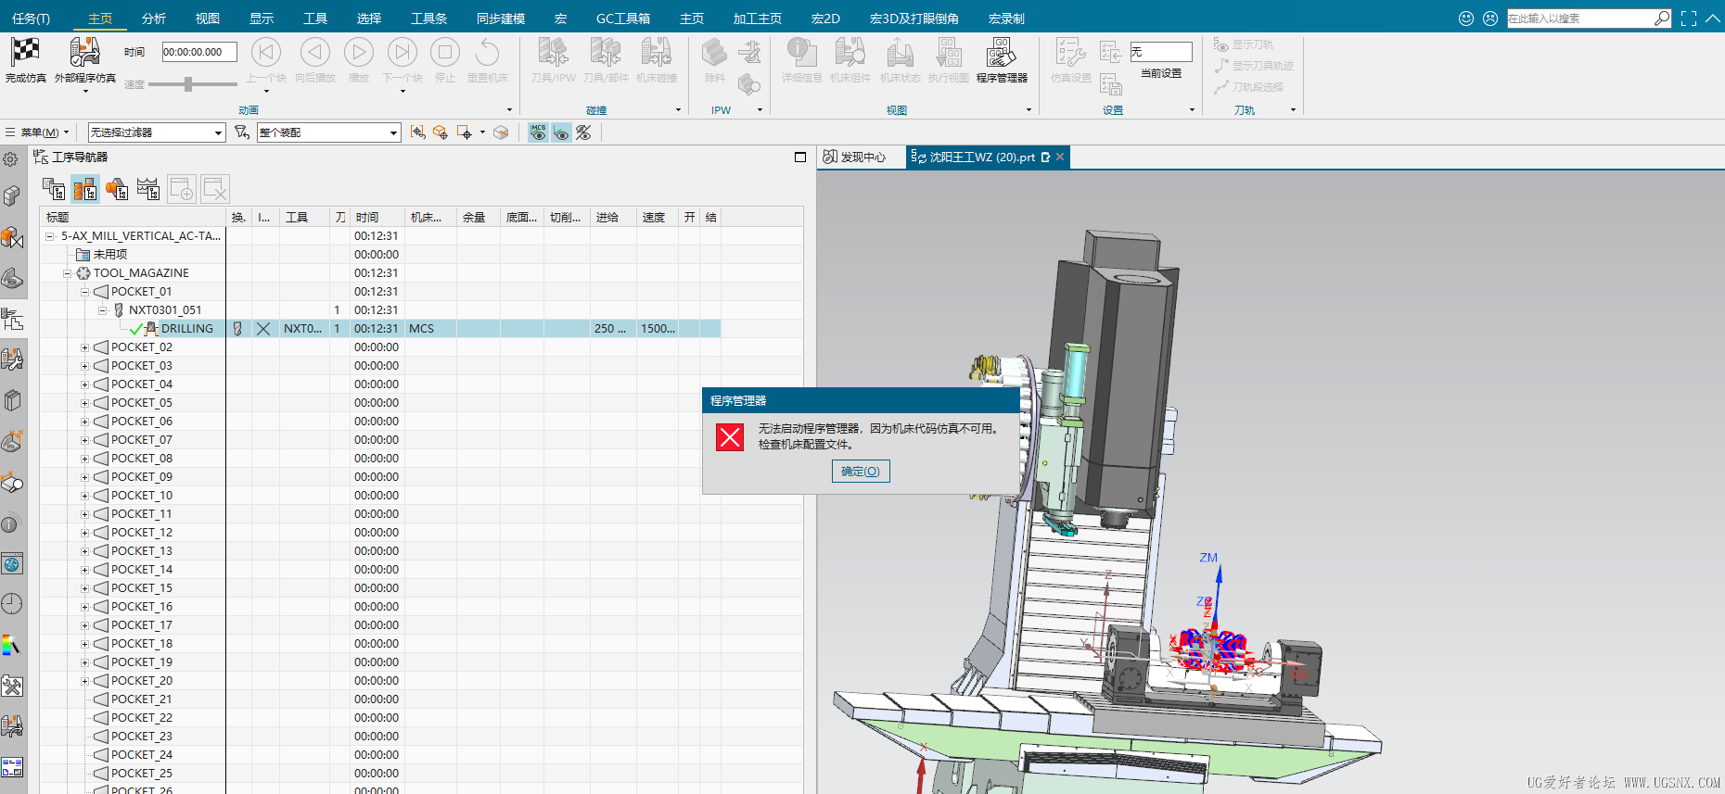Click 确定(O) in the 程序管理器 dialog
Viewport: 1725px width, 794px height.
(x=861, y=472)
